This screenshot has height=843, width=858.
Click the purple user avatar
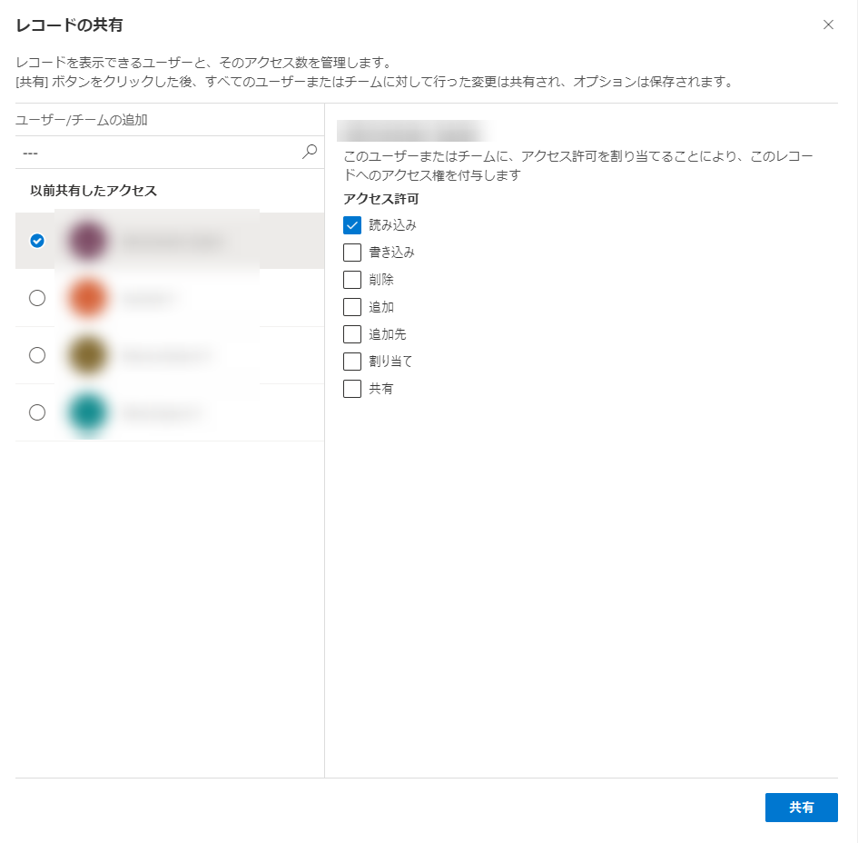pyautogui.click(x=86, y=241)
